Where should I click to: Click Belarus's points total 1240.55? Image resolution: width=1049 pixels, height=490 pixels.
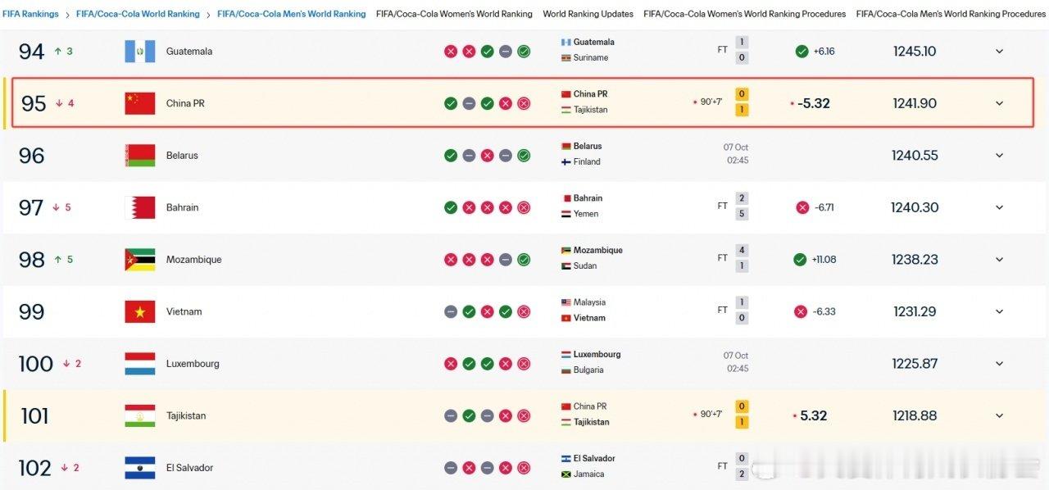coord(915,156)
